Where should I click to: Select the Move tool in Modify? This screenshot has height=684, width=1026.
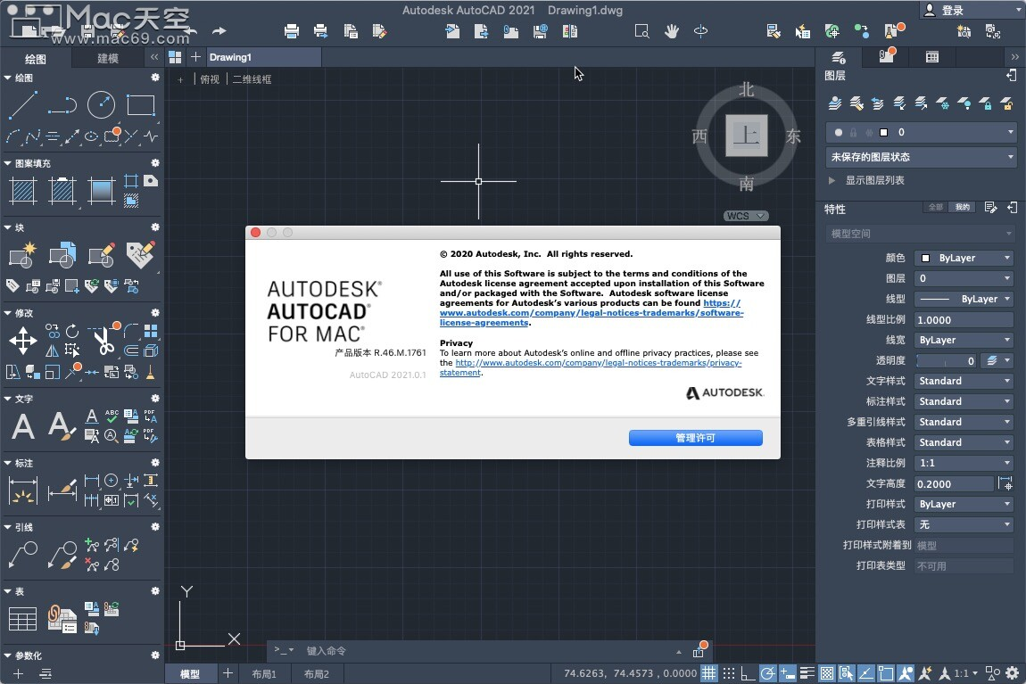23,342
